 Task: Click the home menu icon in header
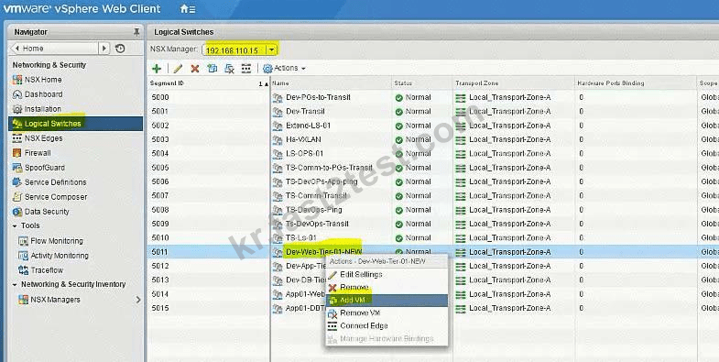click(x=187, y=9)
